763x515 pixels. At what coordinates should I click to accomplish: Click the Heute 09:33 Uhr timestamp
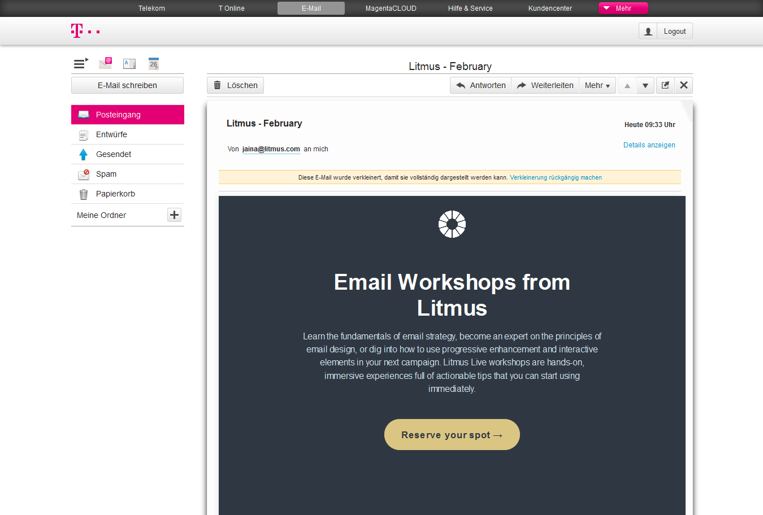pyautogui.click(x=650, y=125)
